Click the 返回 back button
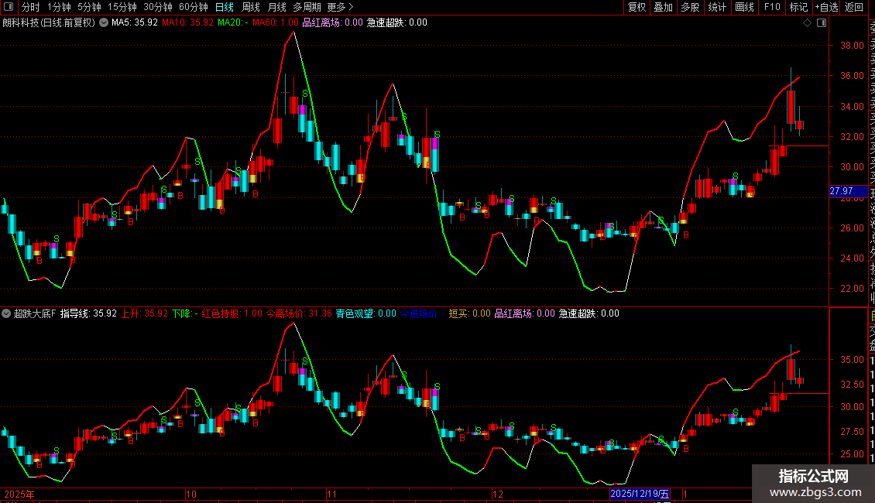875x503 pixels. tap(854, 7)
